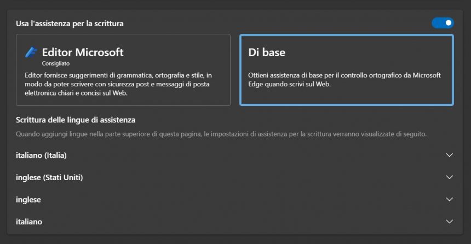Click the Editor fornisce suggerimenti description text
Screen dimensions: 471x244
[x=118, y=84]
